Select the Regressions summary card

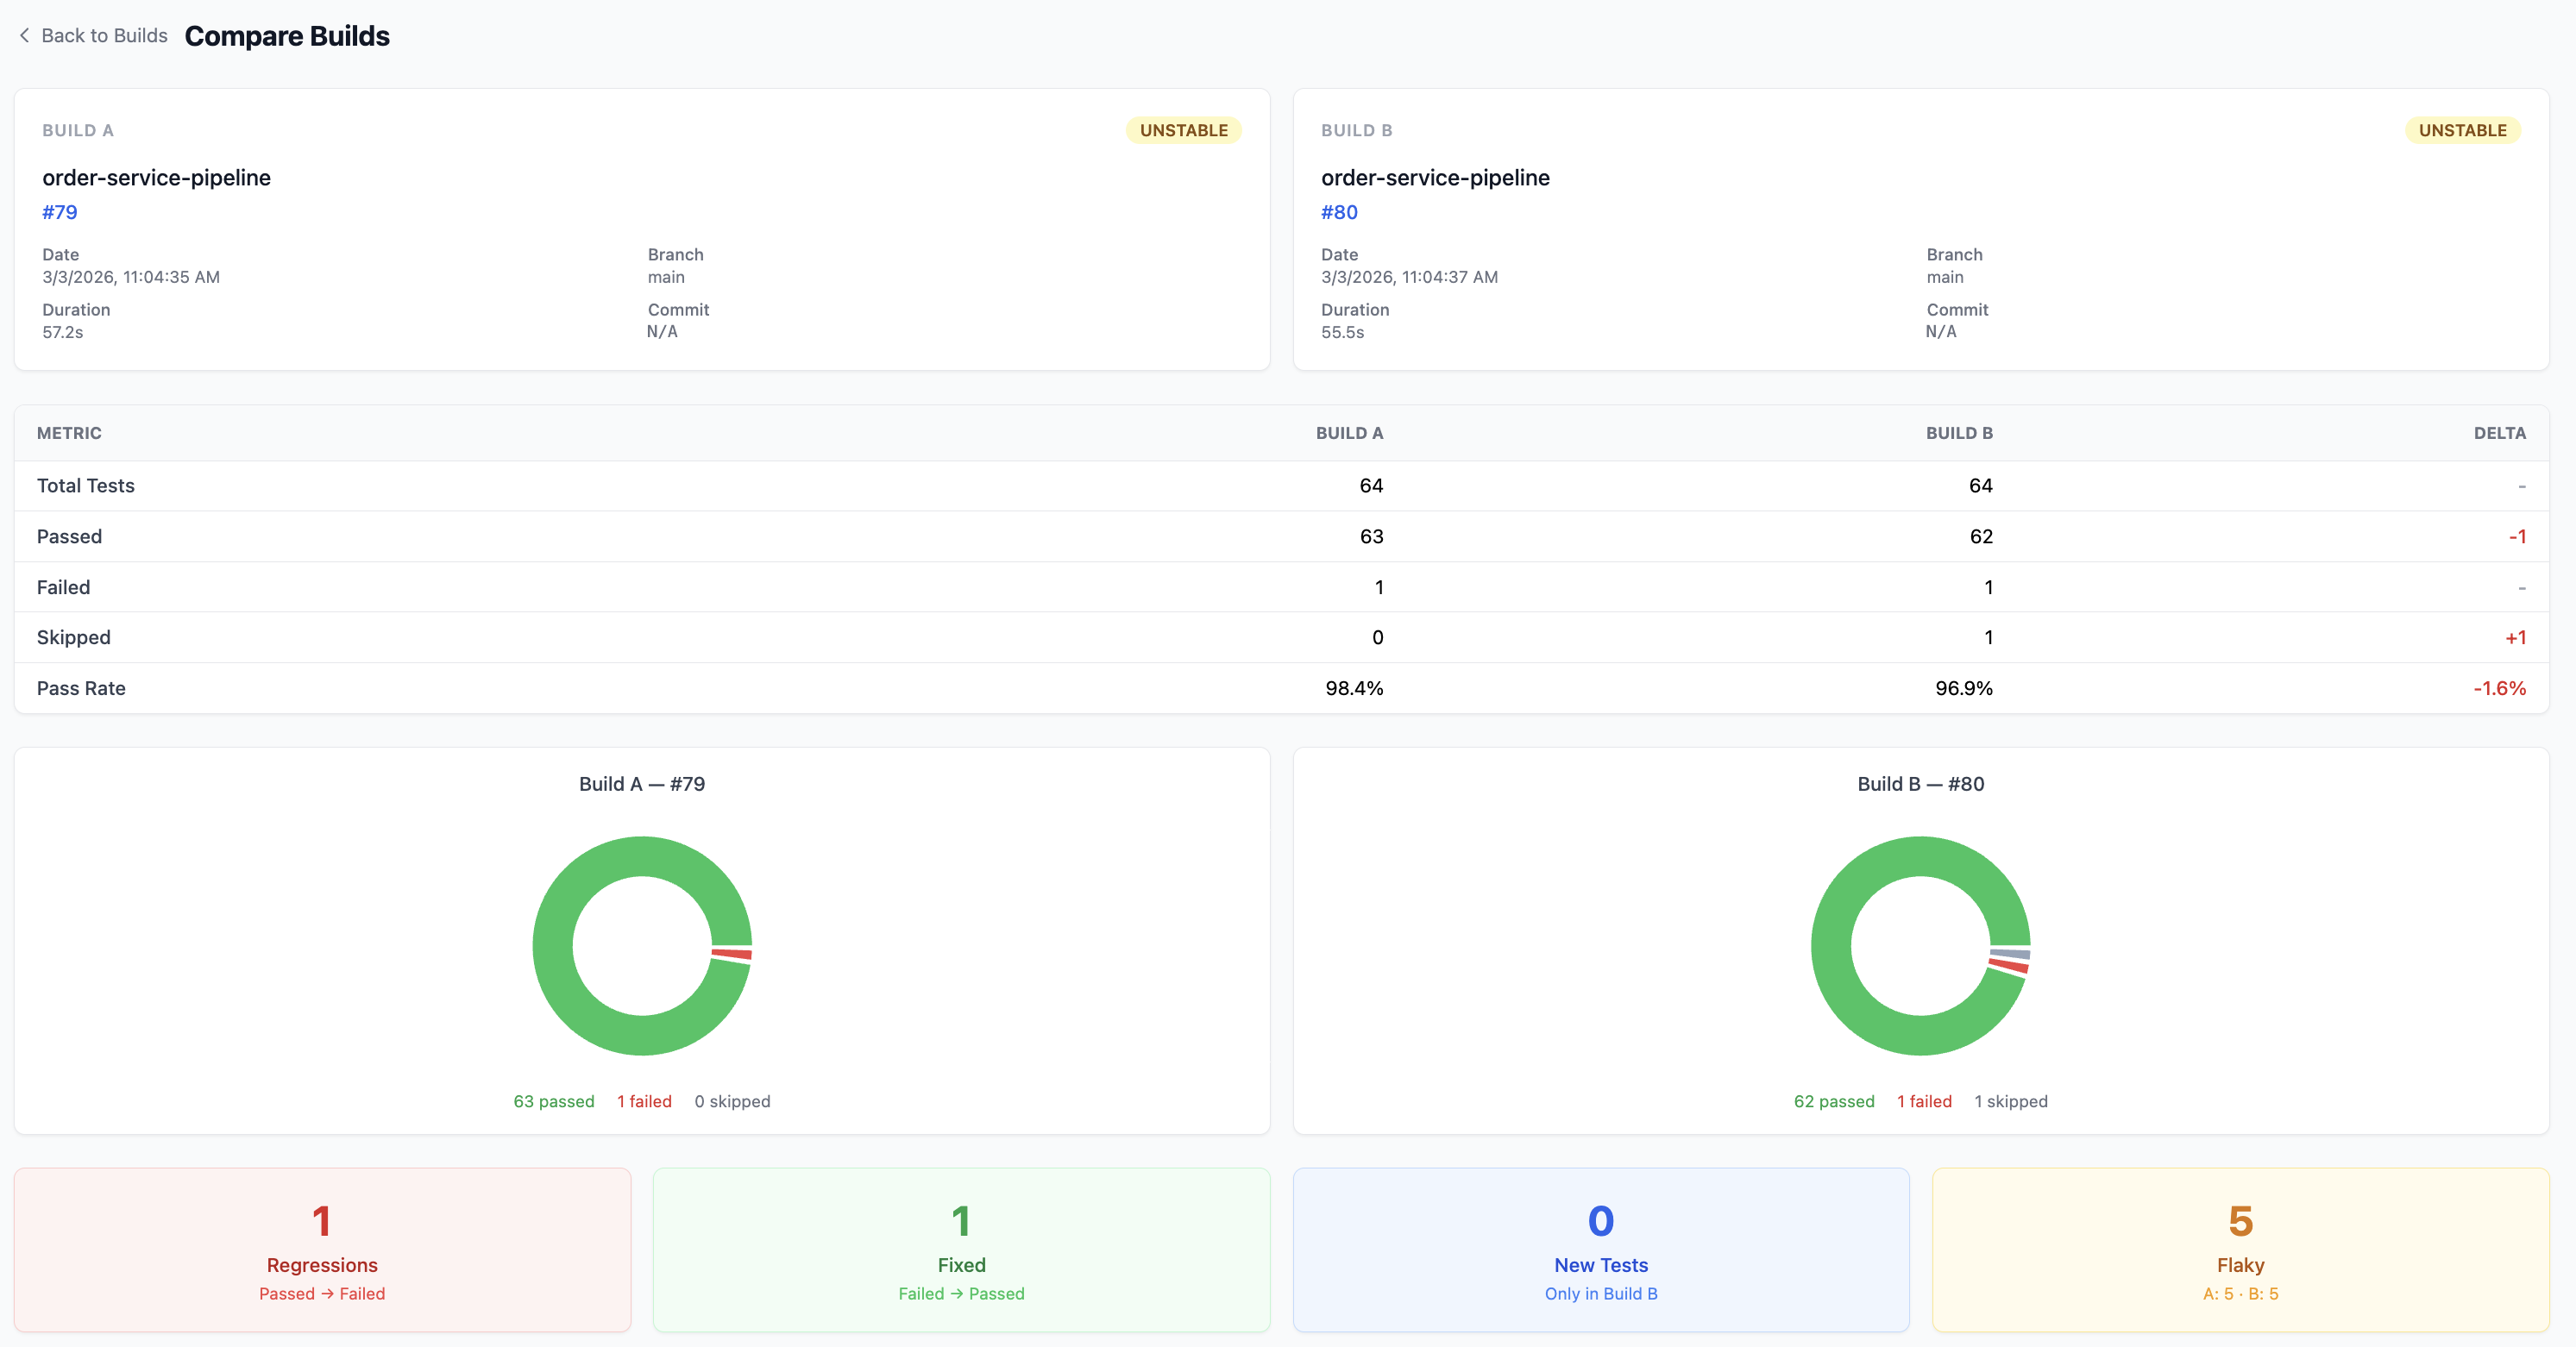[322, 1249]
